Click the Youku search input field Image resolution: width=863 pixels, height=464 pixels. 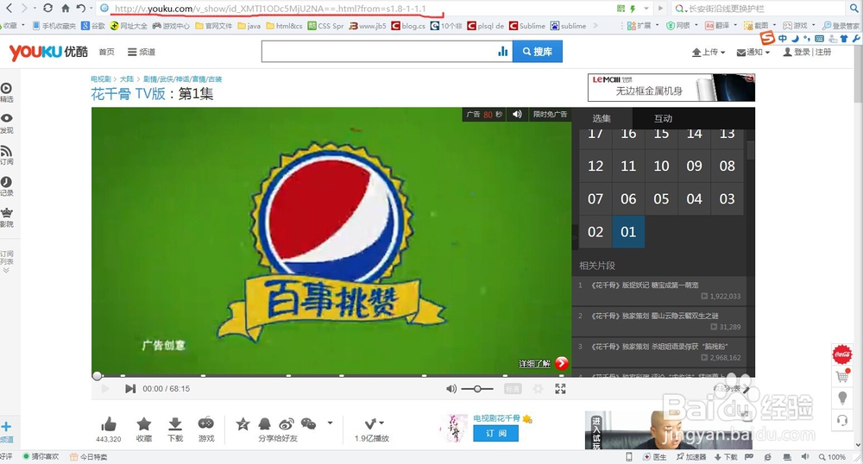[380, 52]
